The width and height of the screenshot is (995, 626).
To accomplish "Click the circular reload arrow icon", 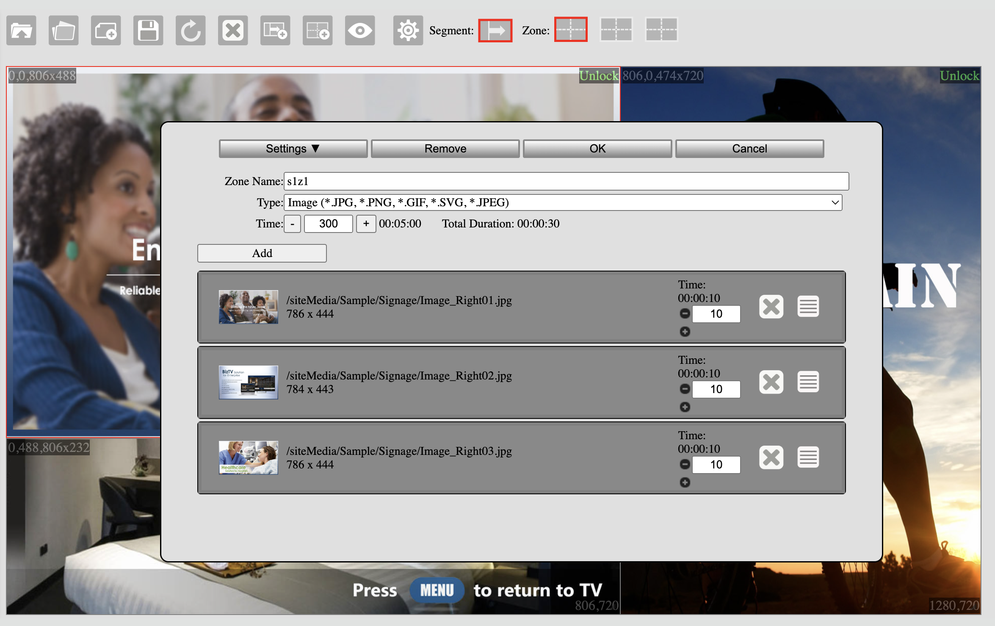I will click(191, 30).
